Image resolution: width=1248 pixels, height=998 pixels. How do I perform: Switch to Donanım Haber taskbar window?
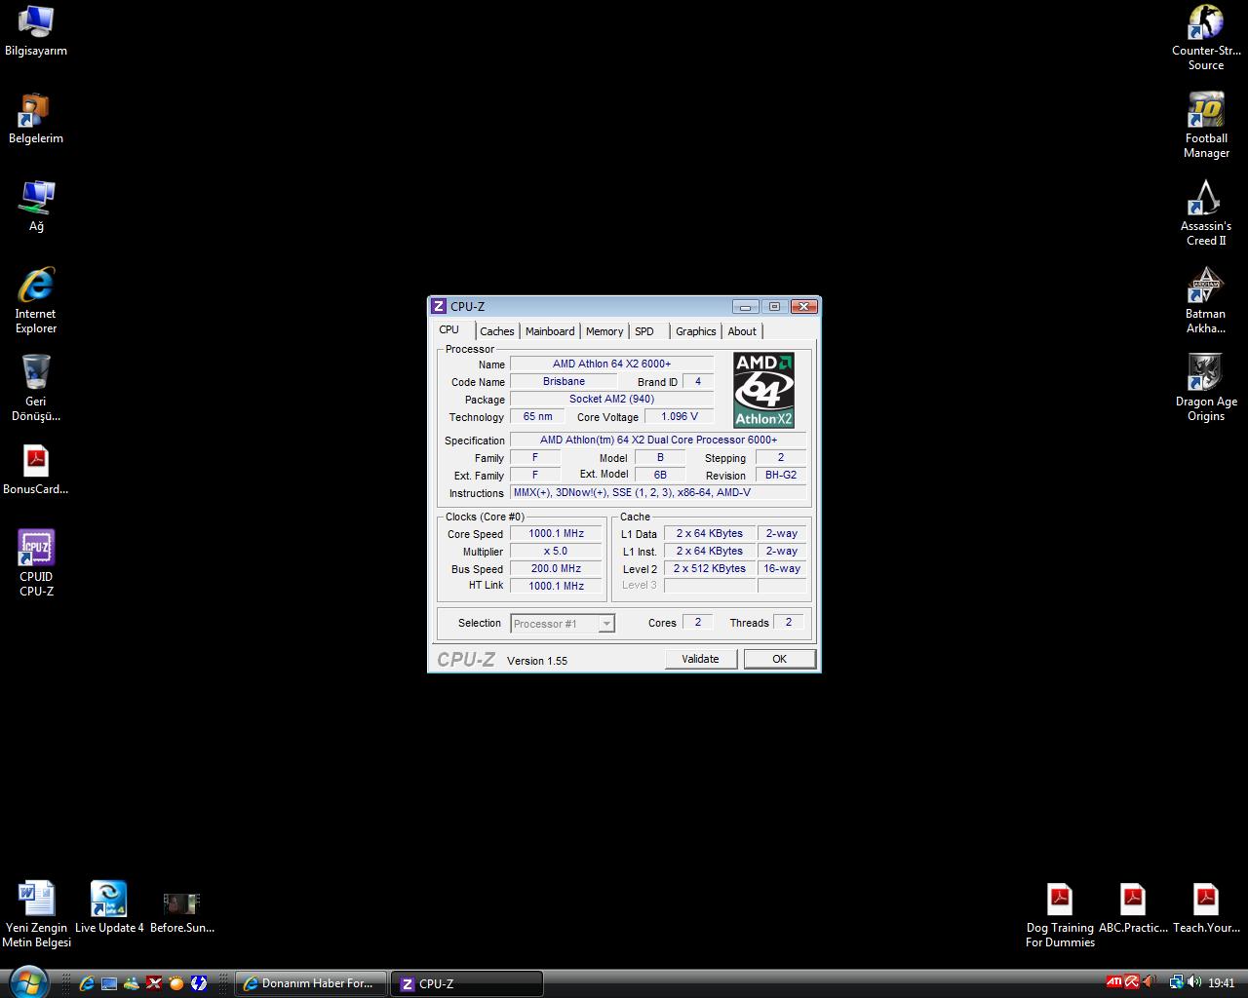[x=311, y=983]
